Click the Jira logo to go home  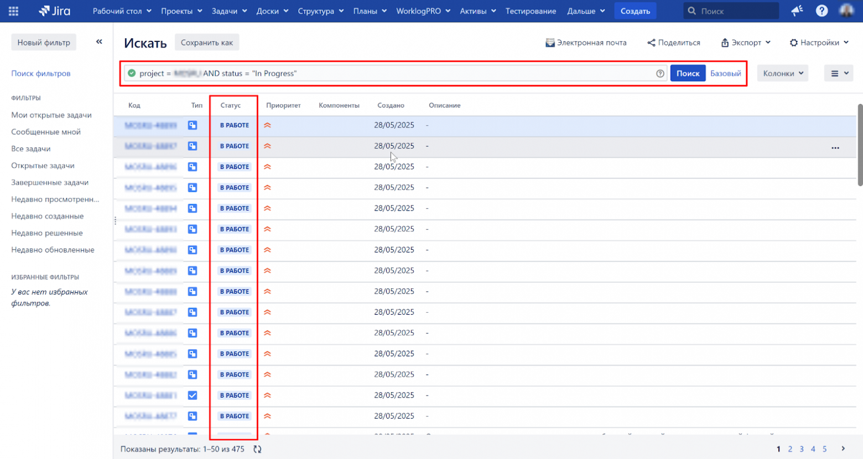tap(53, 10)
